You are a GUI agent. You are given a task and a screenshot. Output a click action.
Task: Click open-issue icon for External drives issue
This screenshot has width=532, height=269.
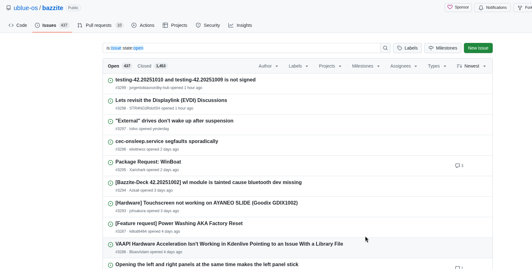pyautogui.click(x=111, y=122)
